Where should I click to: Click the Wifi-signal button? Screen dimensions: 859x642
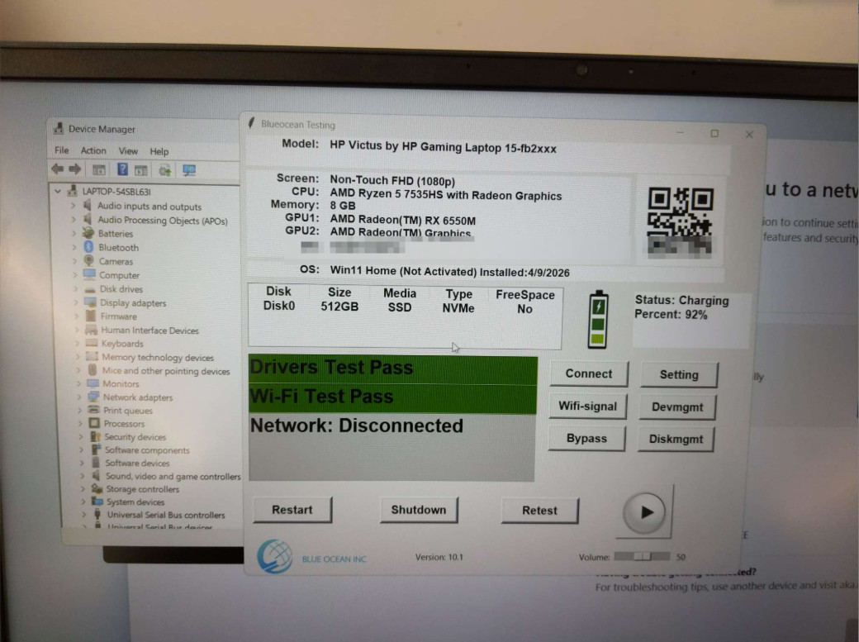click(587, 407)
